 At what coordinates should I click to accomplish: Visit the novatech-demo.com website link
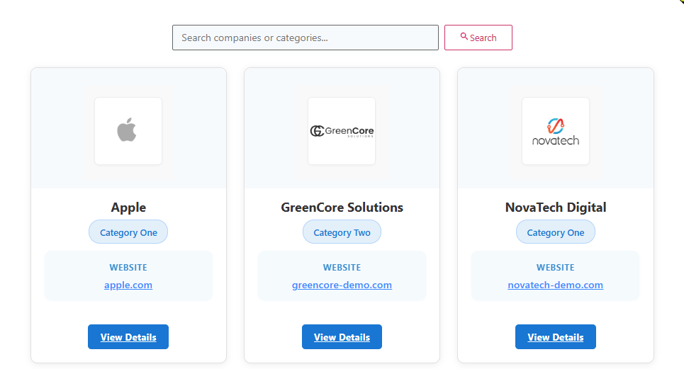(x=555, y=285)
